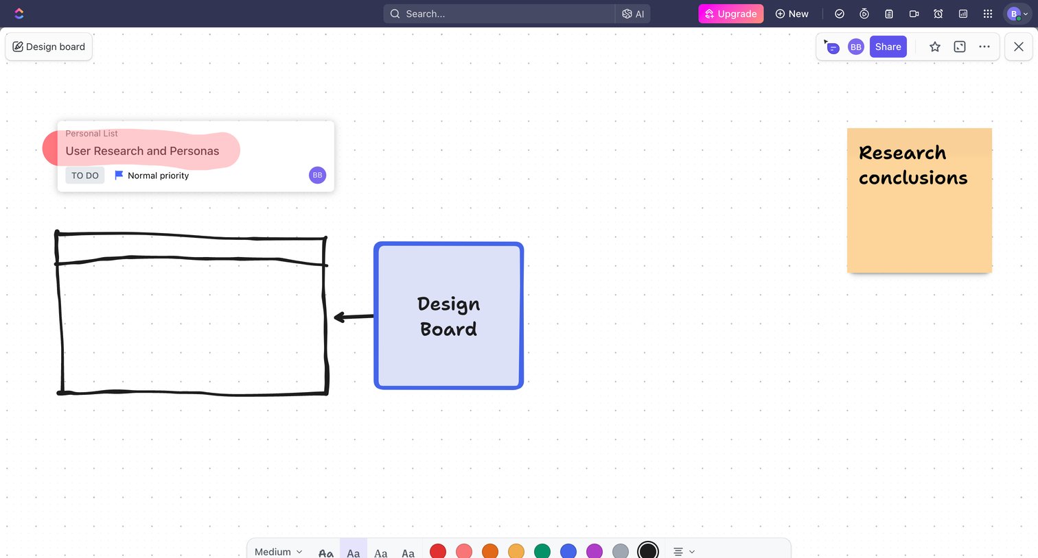Open Reminders alarm clock icon
1038x558 pixels.
pos(938,14)
